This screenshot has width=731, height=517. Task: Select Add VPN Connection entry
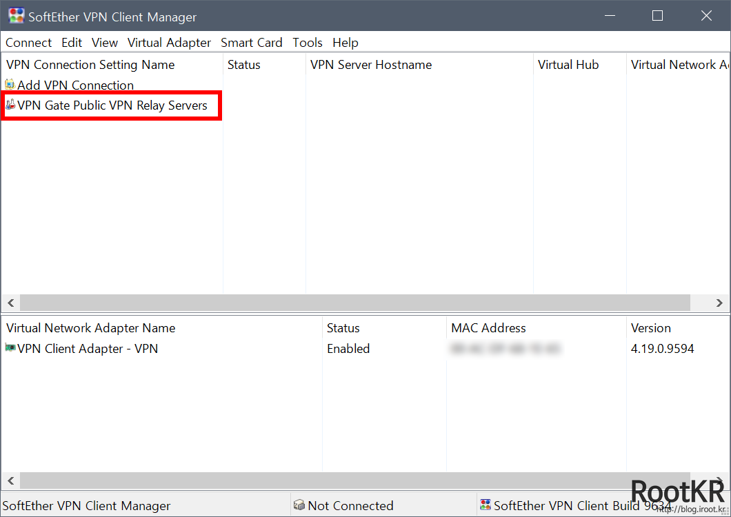pos(76,85)
